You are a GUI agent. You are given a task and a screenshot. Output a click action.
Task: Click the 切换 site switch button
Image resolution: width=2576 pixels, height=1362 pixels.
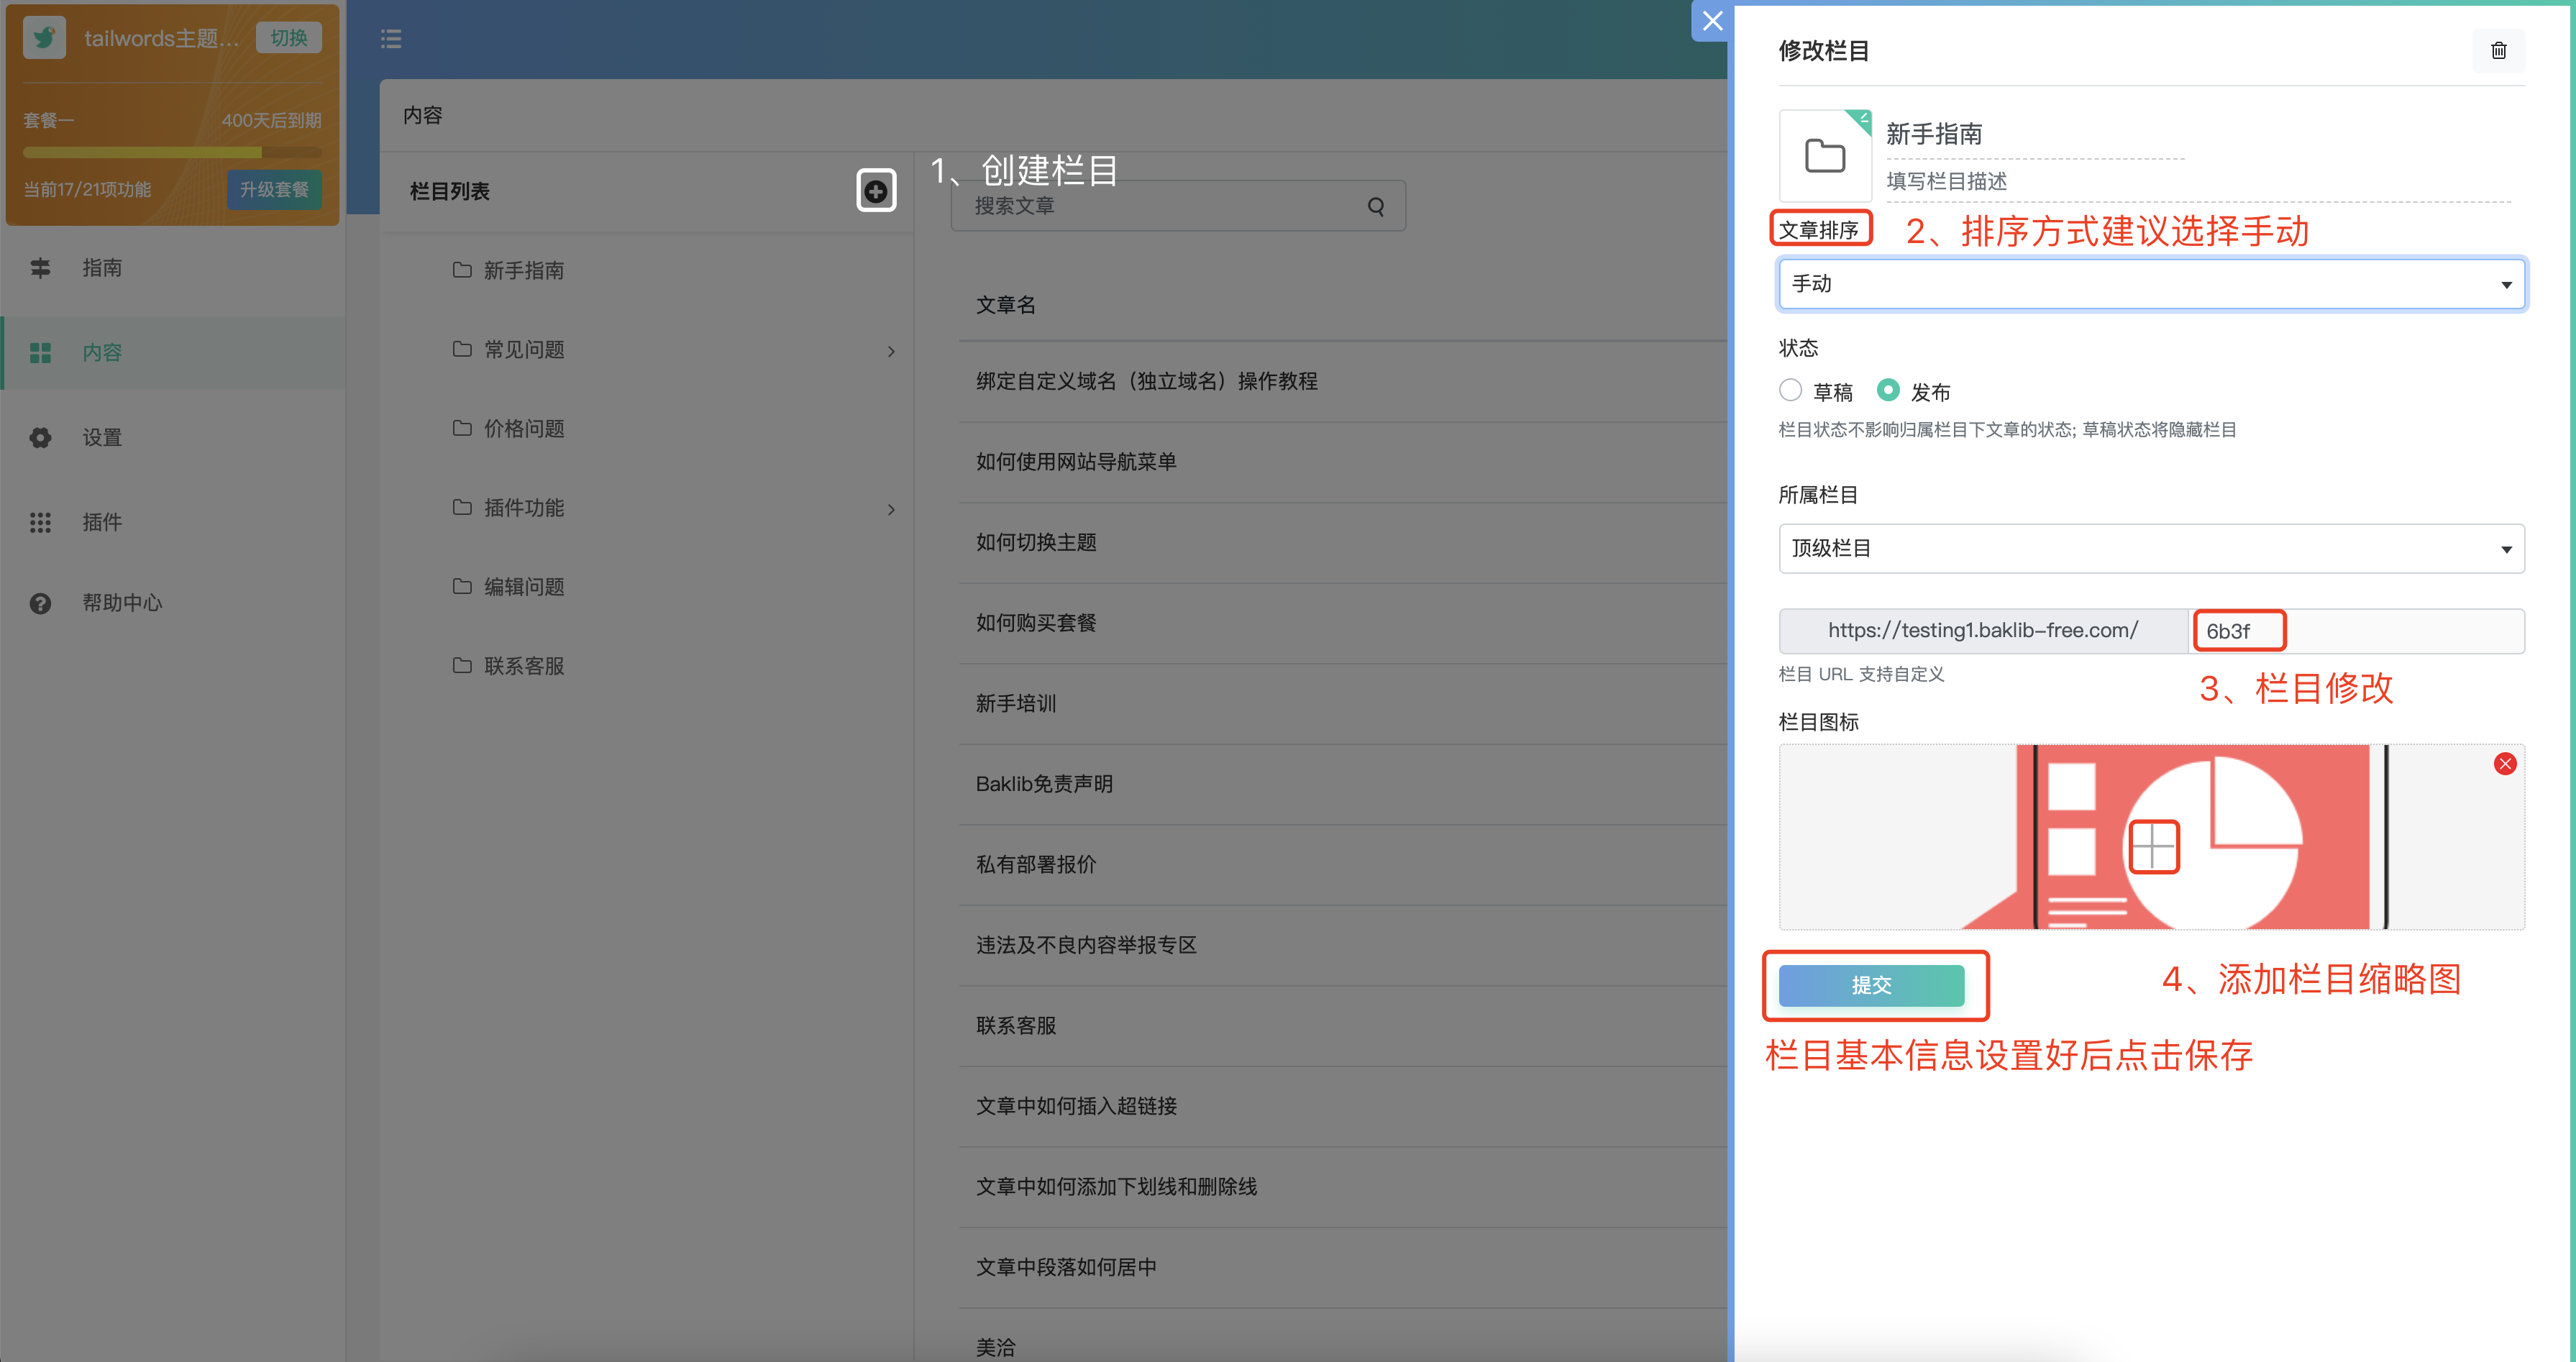point(289,38)
